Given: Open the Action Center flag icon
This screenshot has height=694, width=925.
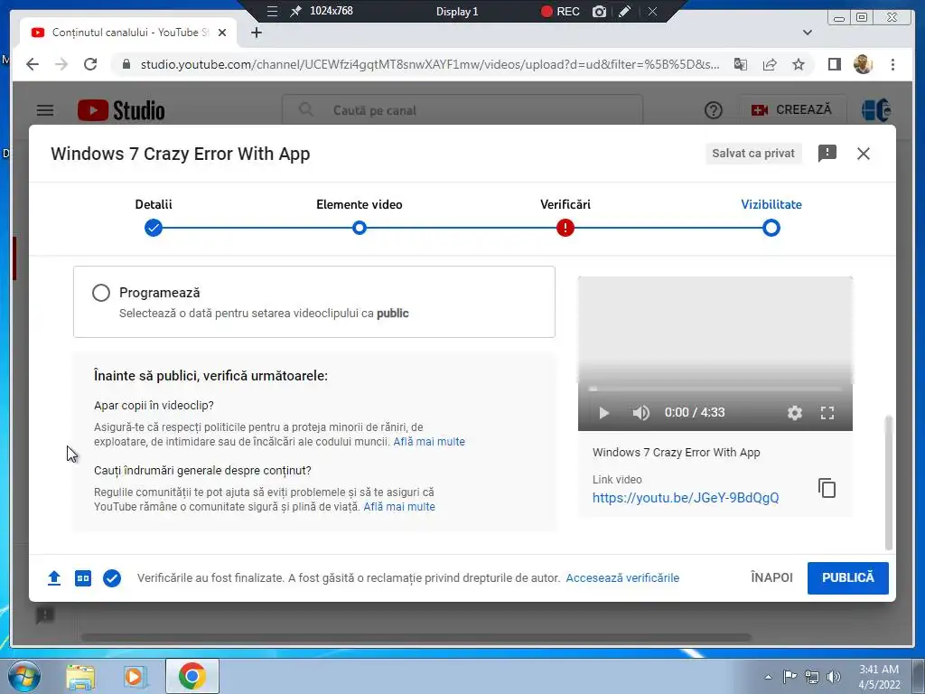Looking at the screenshot, I should click(x=790, y=677).
